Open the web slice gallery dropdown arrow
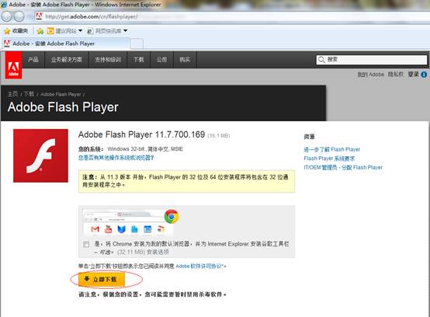430x317 pixels. click(125, 31)
